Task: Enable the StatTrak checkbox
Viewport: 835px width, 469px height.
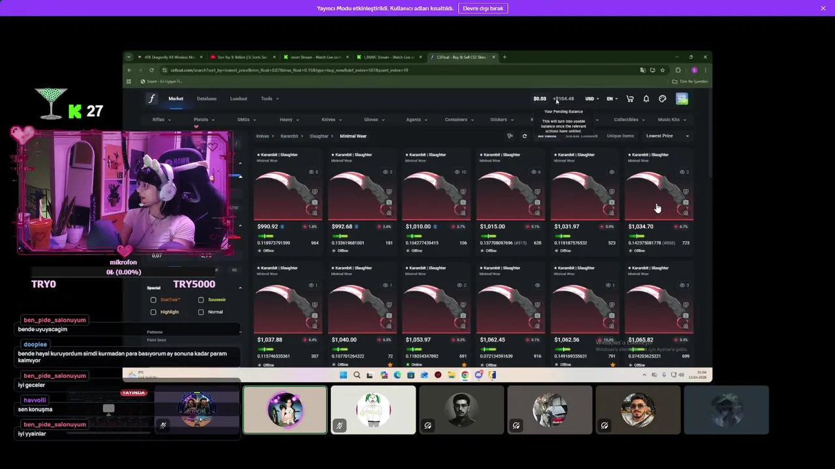Action: pyautogui.click(x=153, y=300)
